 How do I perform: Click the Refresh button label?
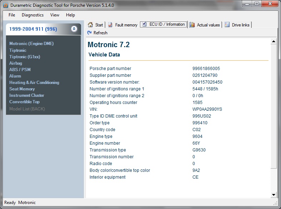(100, 33)
